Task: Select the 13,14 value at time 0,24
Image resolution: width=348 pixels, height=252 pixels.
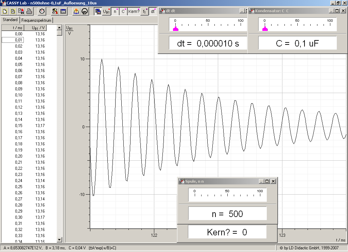Action: pyautogui.click(x=40, y=181)
